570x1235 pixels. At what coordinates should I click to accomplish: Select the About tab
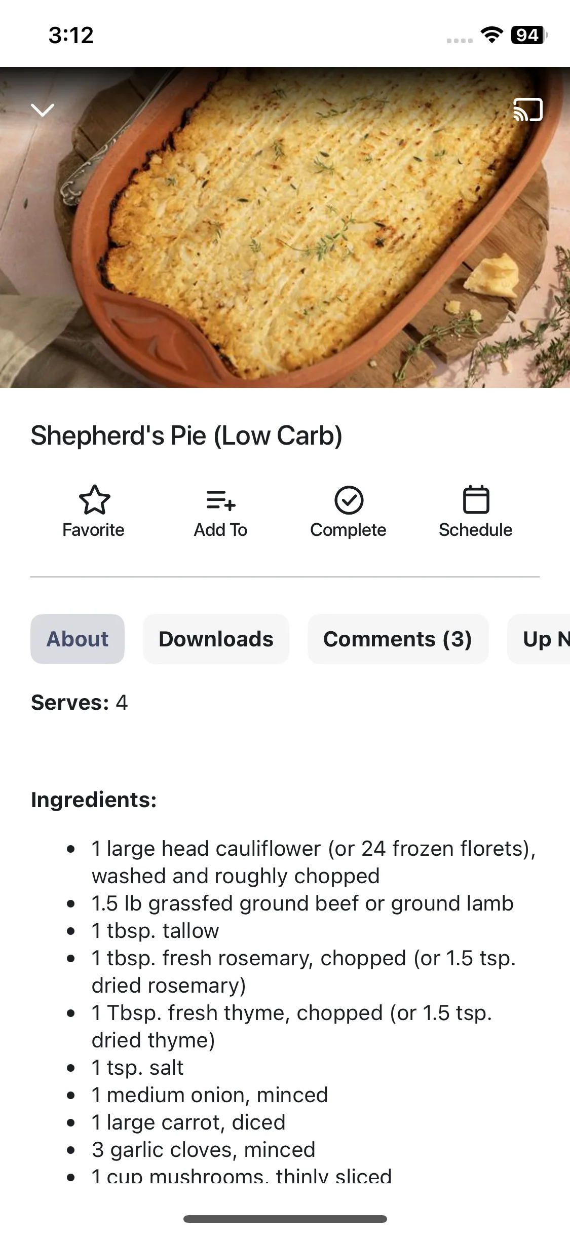click(x=78, y=639)
